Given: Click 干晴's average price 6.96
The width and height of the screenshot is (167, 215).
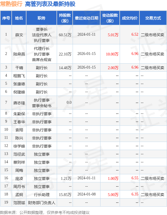Looking at the screenshot, I should (135, 67).
